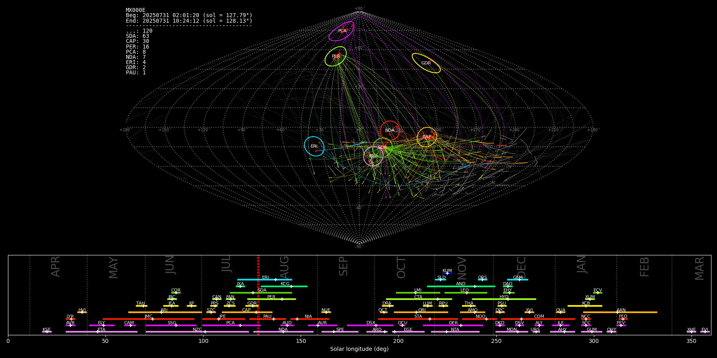Screen dimensions: 717x358
Task: Click the LEO shower bar in timeline
Action: click(x=466, y=293)
